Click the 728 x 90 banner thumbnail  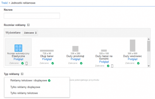tap(47, 51)
